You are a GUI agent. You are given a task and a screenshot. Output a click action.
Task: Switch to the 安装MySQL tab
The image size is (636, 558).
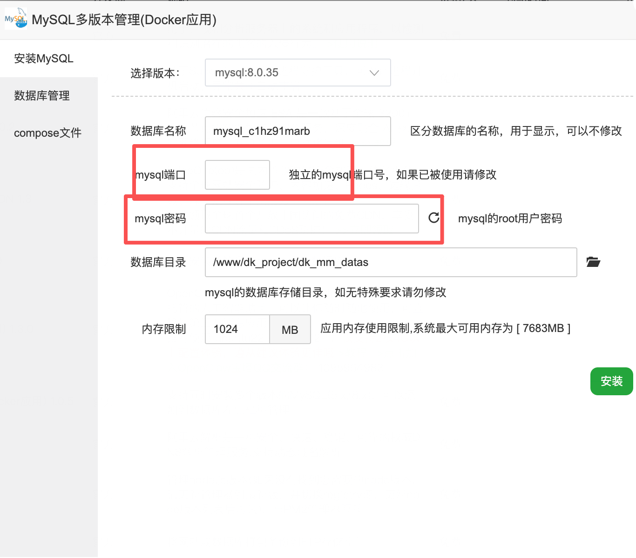coord(44,59)
